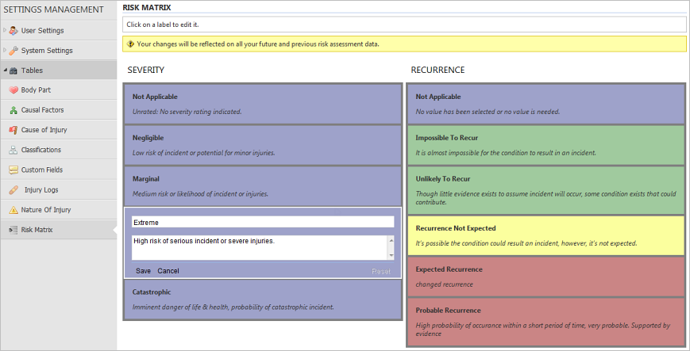Expand the User Settings section
Viewport: 690px width, 351px height.
click(x=5, y=31)
